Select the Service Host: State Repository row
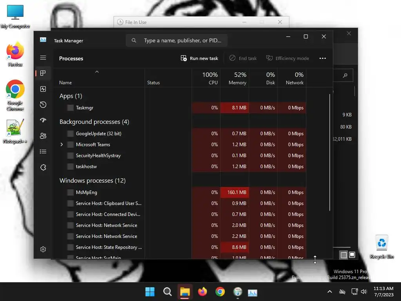401x301 pixels. [179, 248]
